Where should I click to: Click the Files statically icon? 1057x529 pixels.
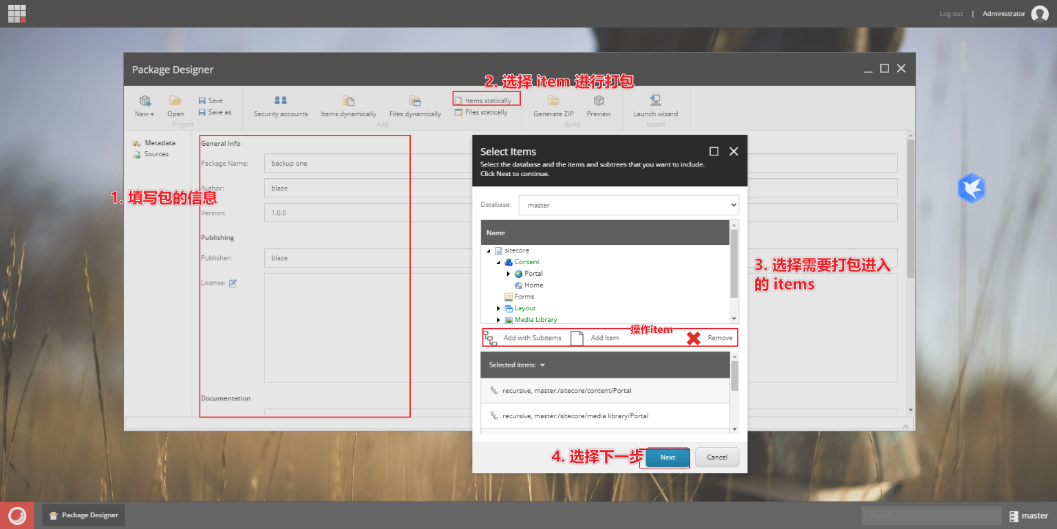click(x=459, y=112)
